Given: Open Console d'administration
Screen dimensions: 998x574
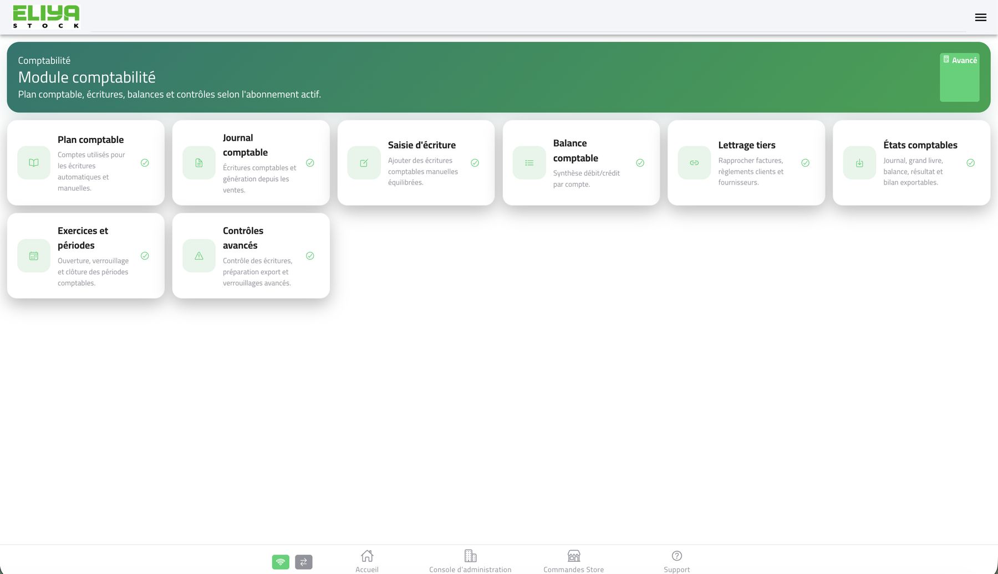Looking at the screenshot, I should coord(470,561).
